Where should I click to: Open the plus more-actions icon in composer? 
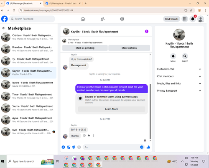63,147
